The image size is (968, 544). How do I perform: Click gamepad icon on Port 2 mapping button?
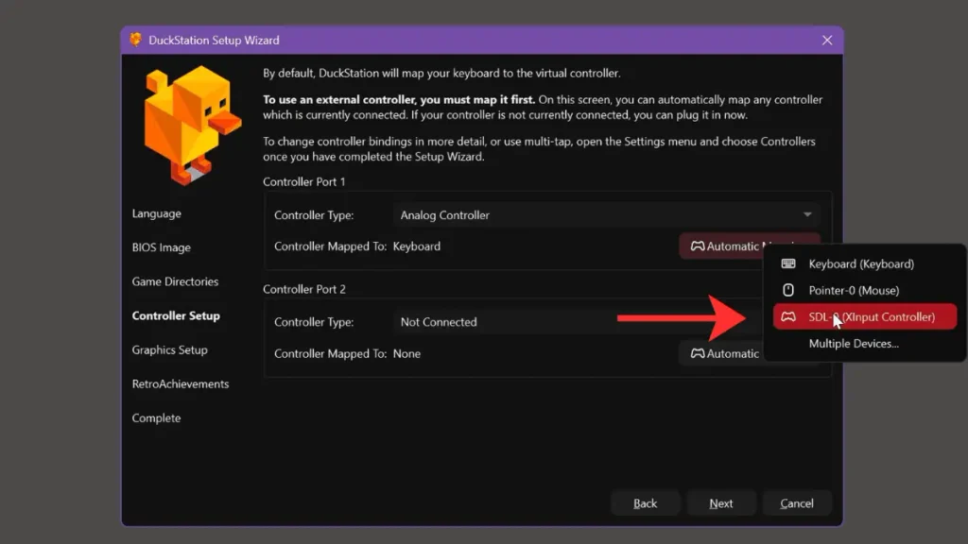click(698, 353)
